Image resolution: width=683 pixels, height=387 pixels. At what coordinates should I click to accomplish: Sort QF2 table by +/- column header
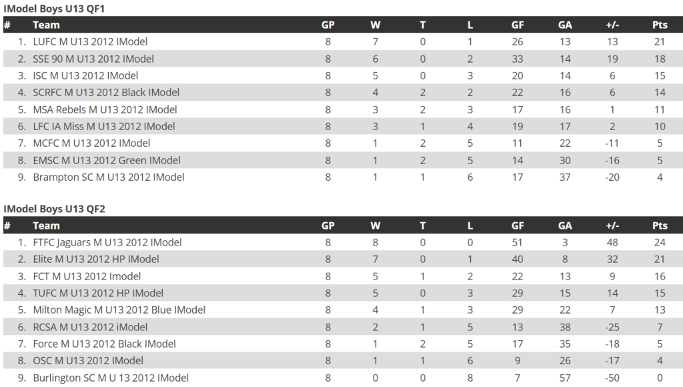(x=612, y=226)
